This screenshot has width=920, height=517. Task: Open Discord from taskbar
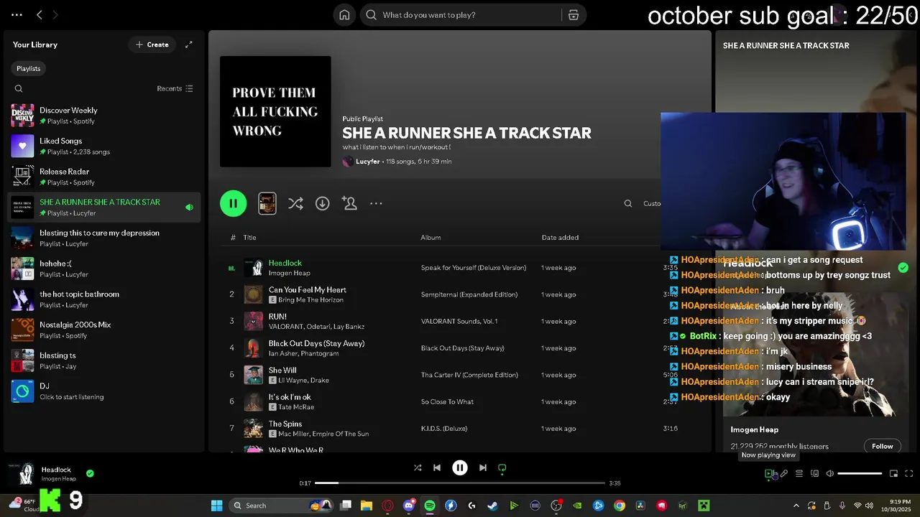[x=409, y=506]
